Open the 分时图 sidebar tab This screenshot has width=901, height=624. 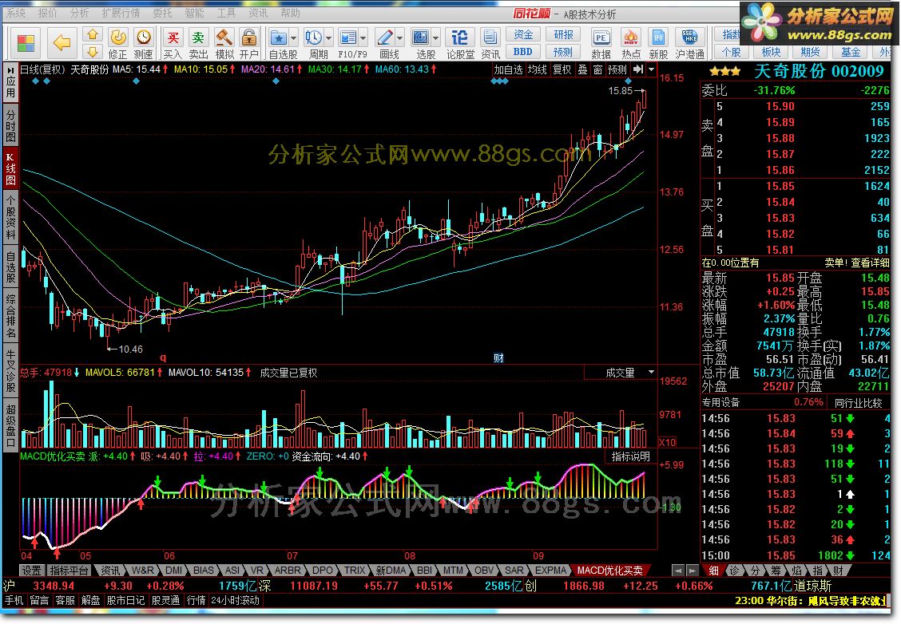point(10,124)
